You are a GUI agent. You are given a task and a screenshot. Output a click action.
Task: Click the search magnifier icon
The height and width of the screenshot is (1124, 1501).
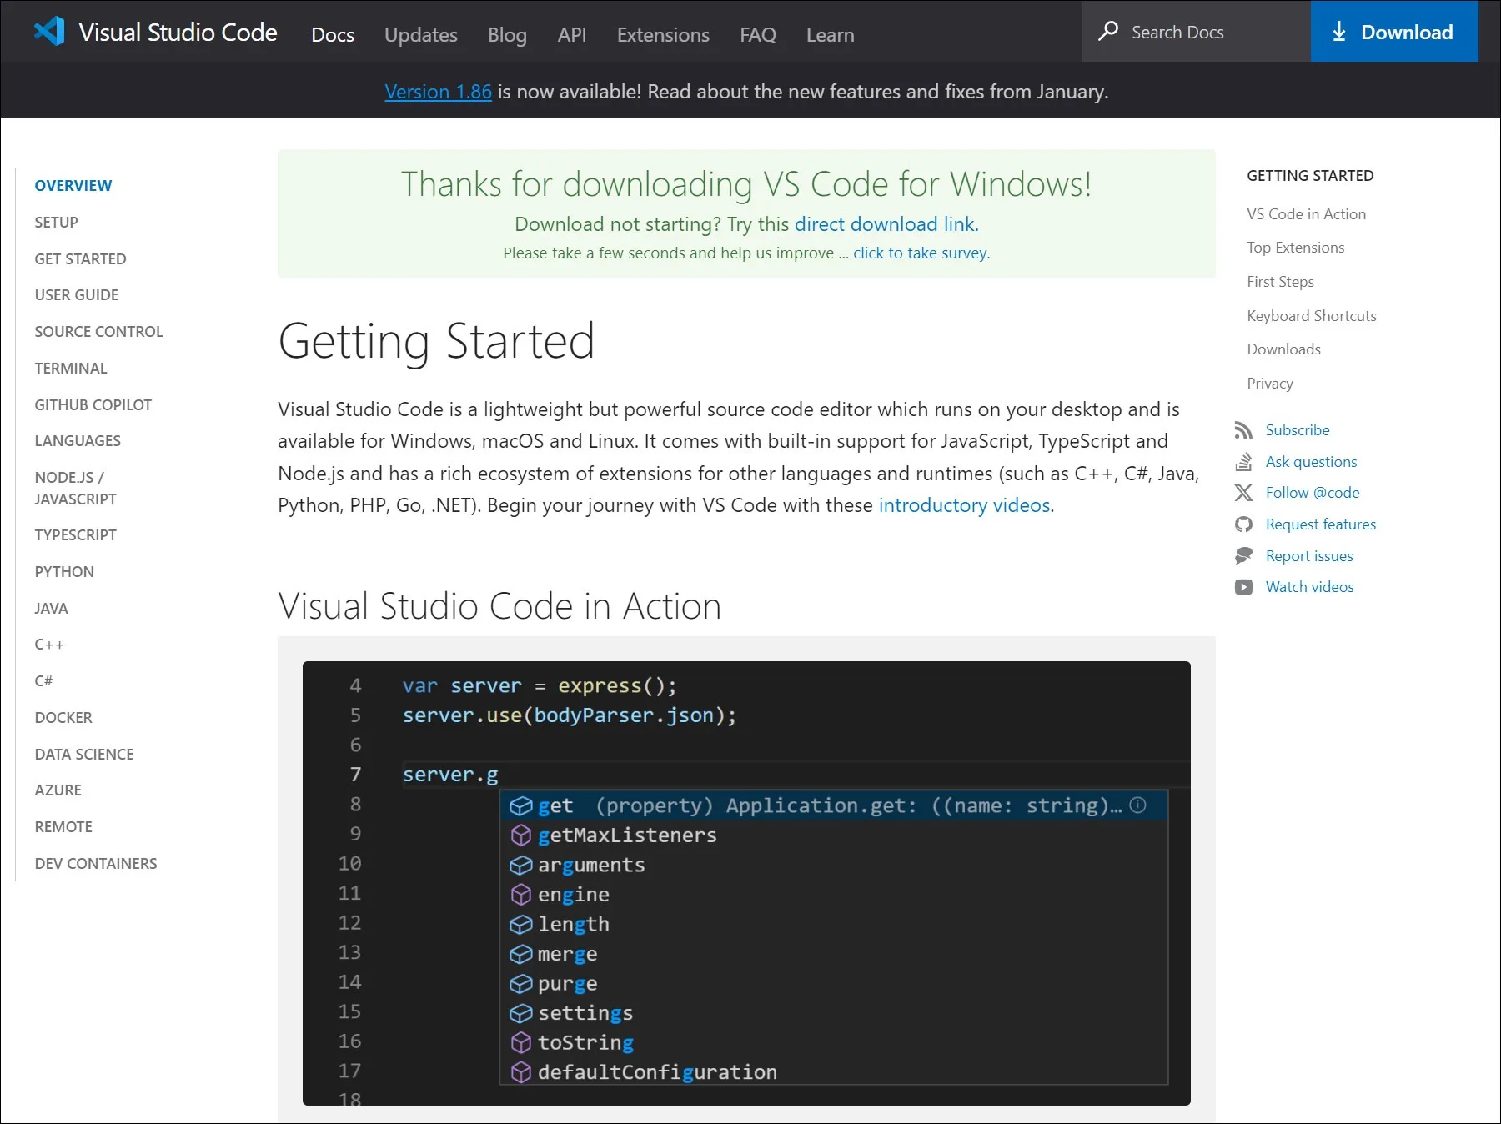point(1108,31)
